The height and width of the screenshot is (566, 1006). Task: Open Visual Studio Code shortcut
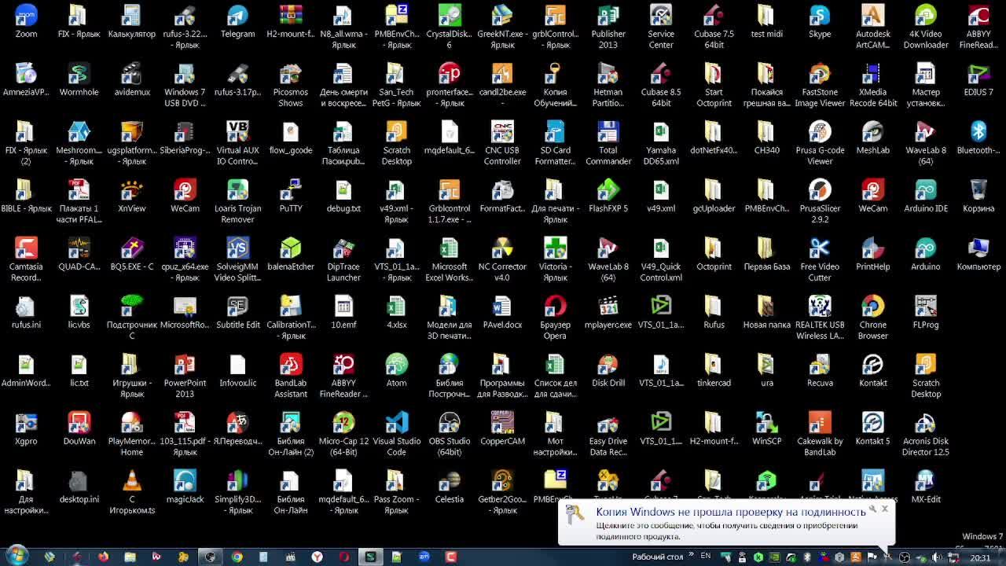pos(397,434)
